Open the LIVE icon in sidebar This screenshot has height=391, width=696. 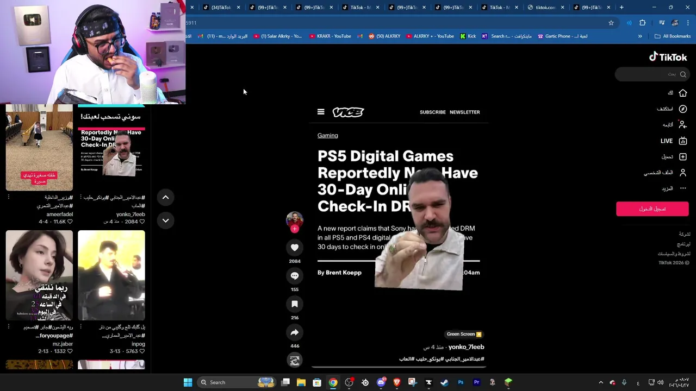pos(682,141)
